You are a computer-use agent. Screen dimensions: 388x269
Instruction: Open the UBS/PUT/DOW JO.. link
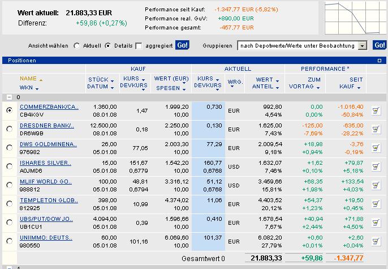(x=46, y=219)
